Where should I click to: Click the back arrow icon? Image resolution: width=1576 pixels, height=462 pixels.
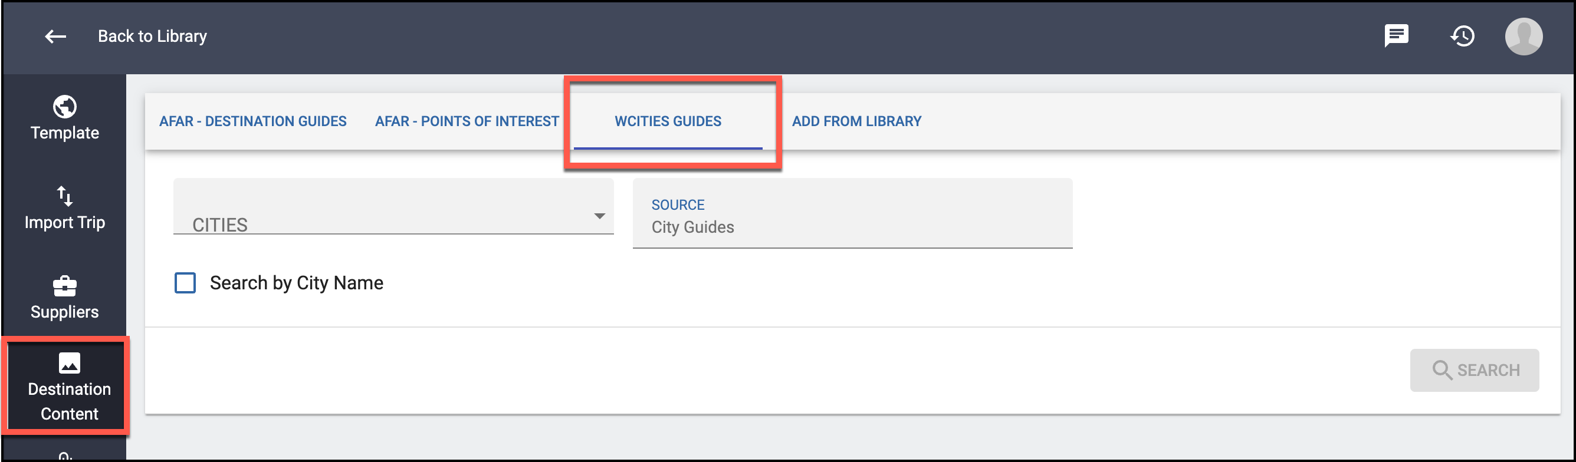pyautogui.click(x=55, y=37)
